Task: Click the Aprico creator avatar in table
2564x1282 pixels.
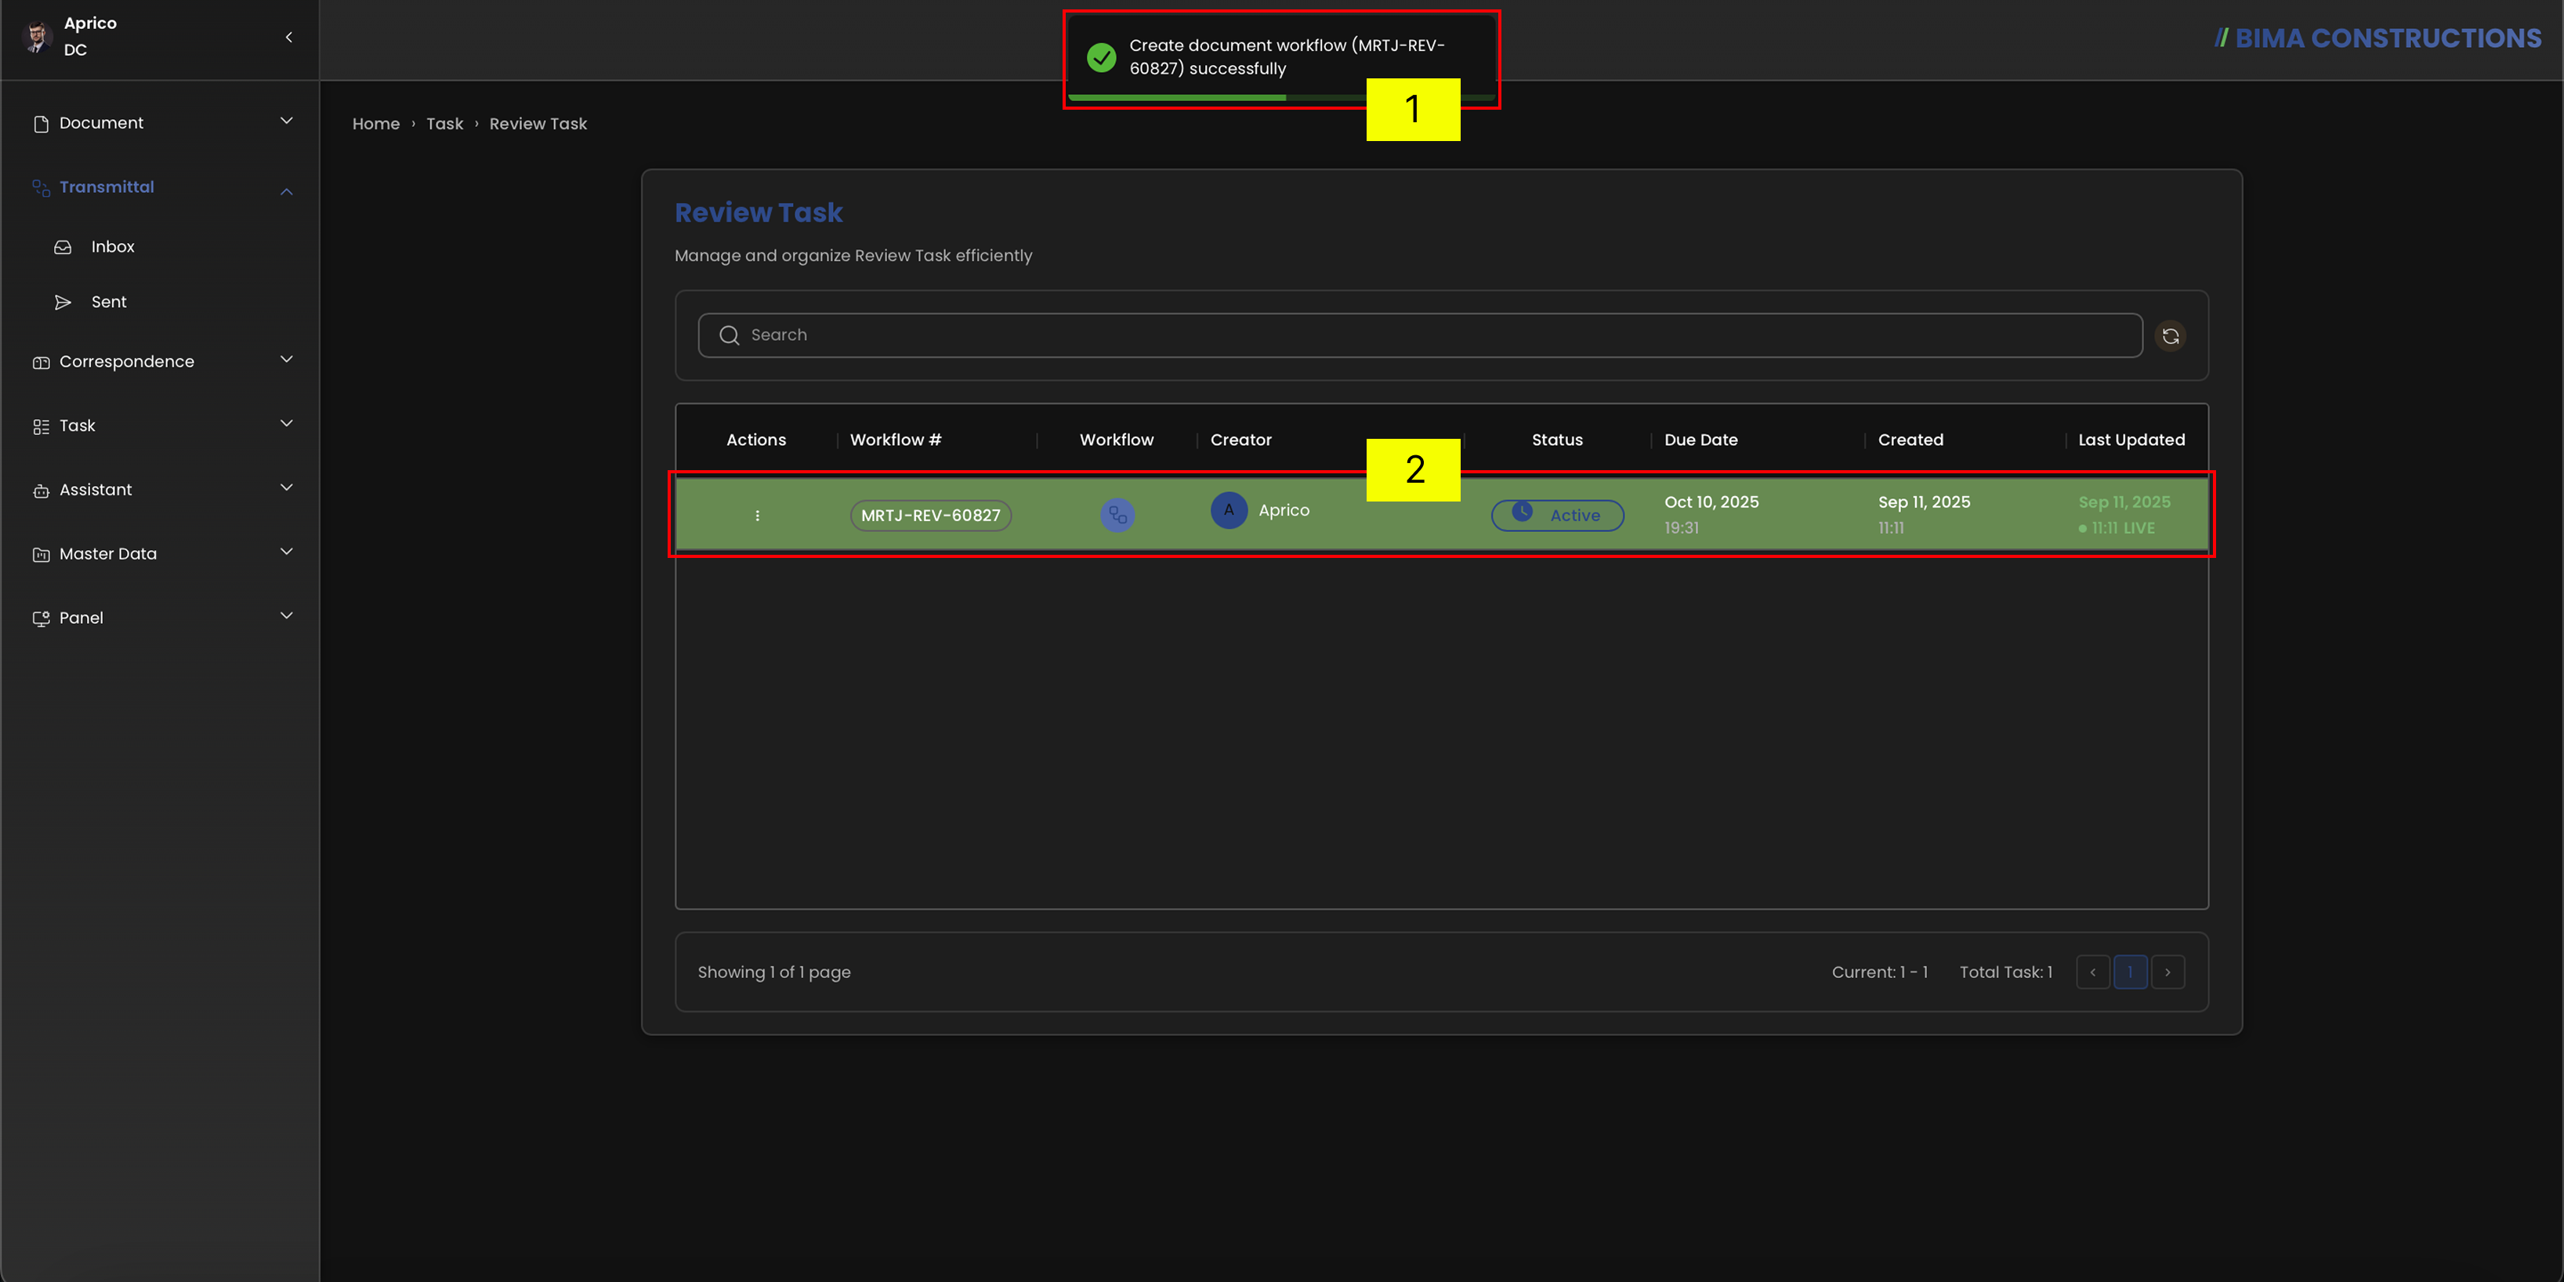Action: click(x=1228, y=509)
